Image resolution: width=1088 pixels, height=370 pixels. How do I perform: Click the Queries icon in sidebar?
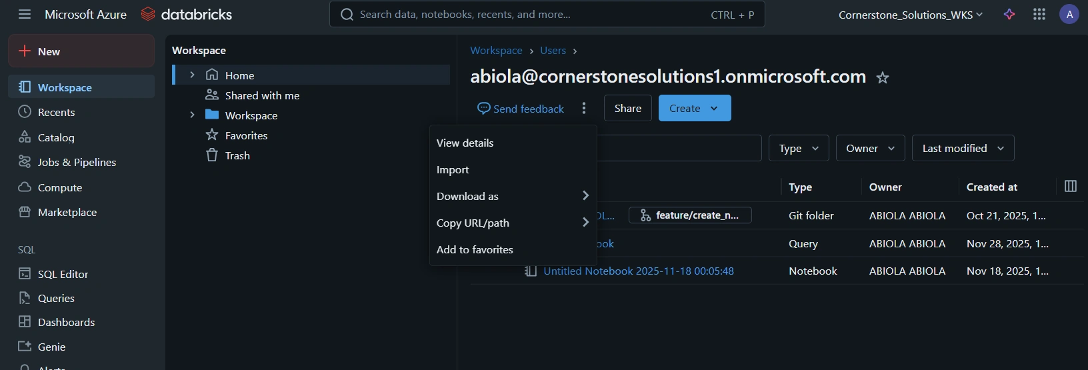pos(25,298)
